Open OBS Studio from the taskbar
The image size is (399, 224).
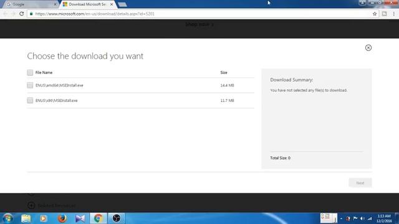(117, 218)
